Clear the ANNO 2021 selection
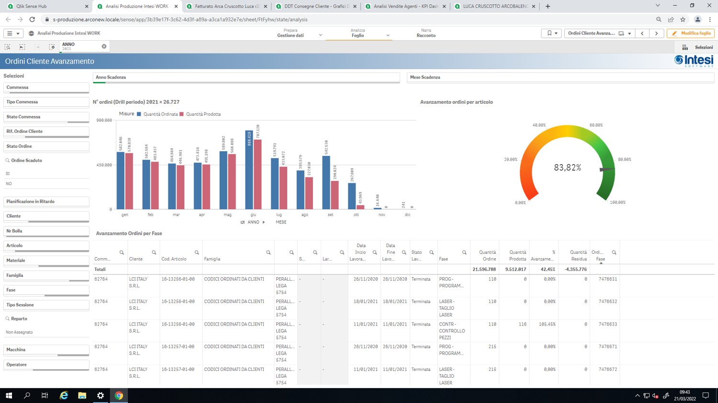Screen dimensions: 718x403 coord(104,46)
